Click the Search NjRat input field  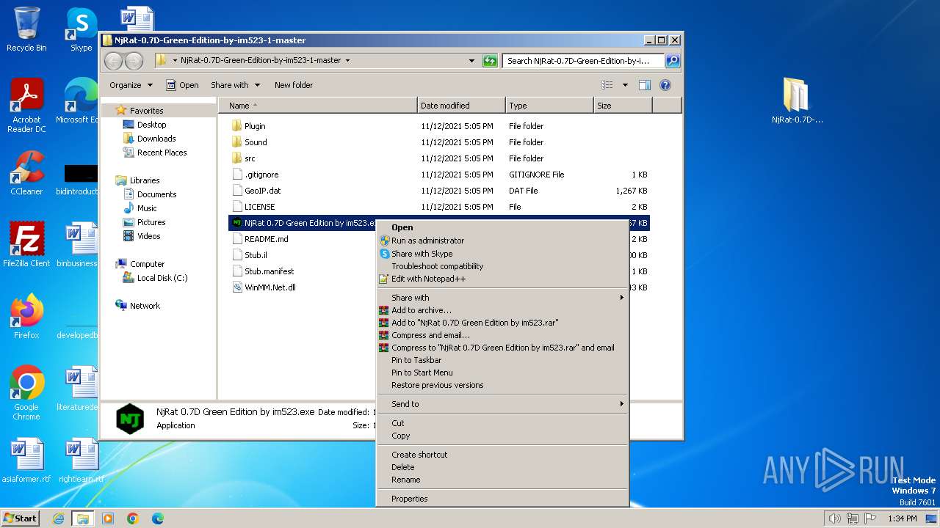[x=583, y=61]
